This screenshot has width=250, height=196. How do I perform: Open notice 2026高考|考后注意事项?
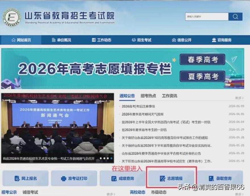coord(138,106)
